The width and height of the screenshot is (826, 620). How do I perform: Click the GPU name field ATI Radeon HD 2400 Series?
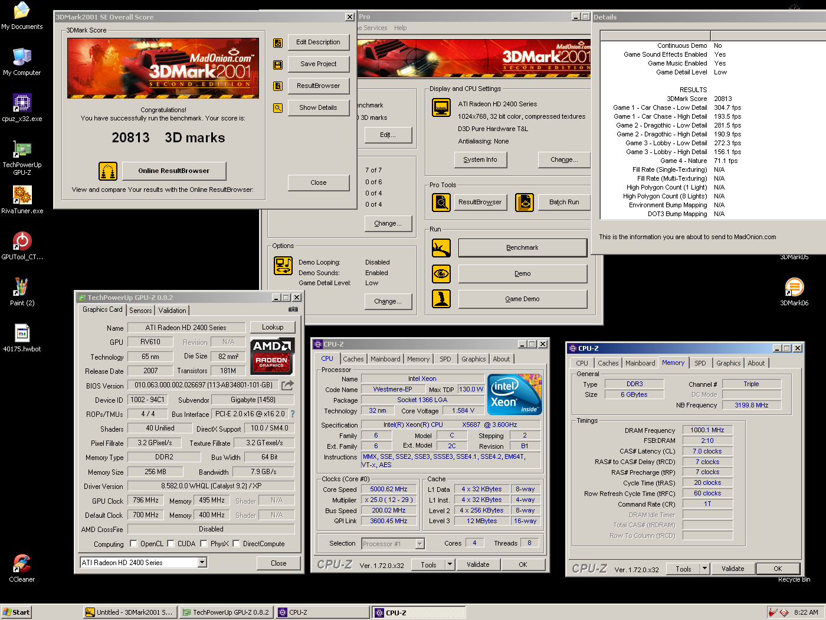click(186, 328)
